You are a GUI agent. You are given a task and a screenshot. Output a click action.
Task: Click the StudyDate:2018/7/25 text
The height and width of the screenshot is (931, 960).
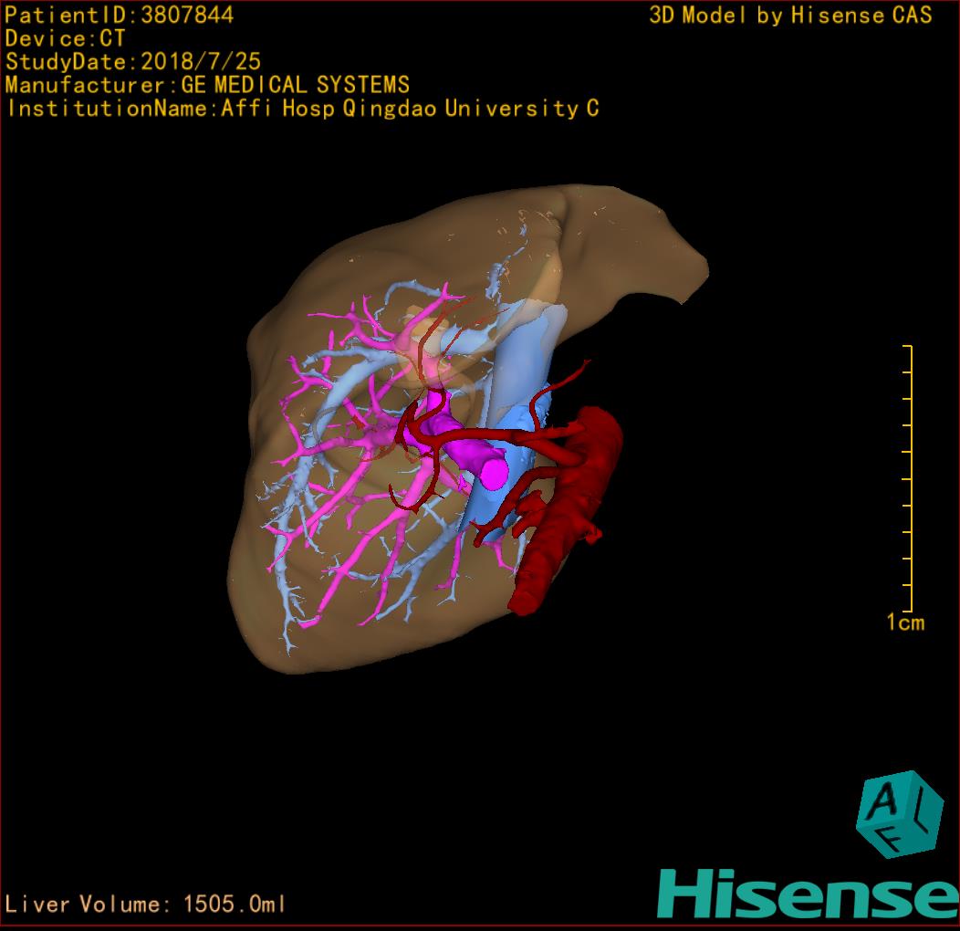133,62
